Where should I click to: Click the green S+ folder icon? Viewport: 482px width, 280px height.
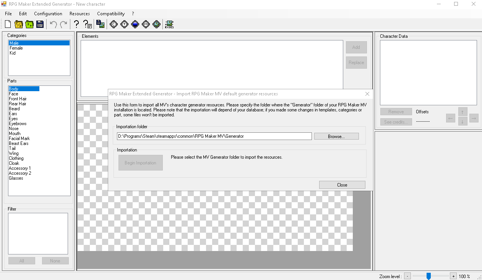pyautogui.click(x=29, y=24)
